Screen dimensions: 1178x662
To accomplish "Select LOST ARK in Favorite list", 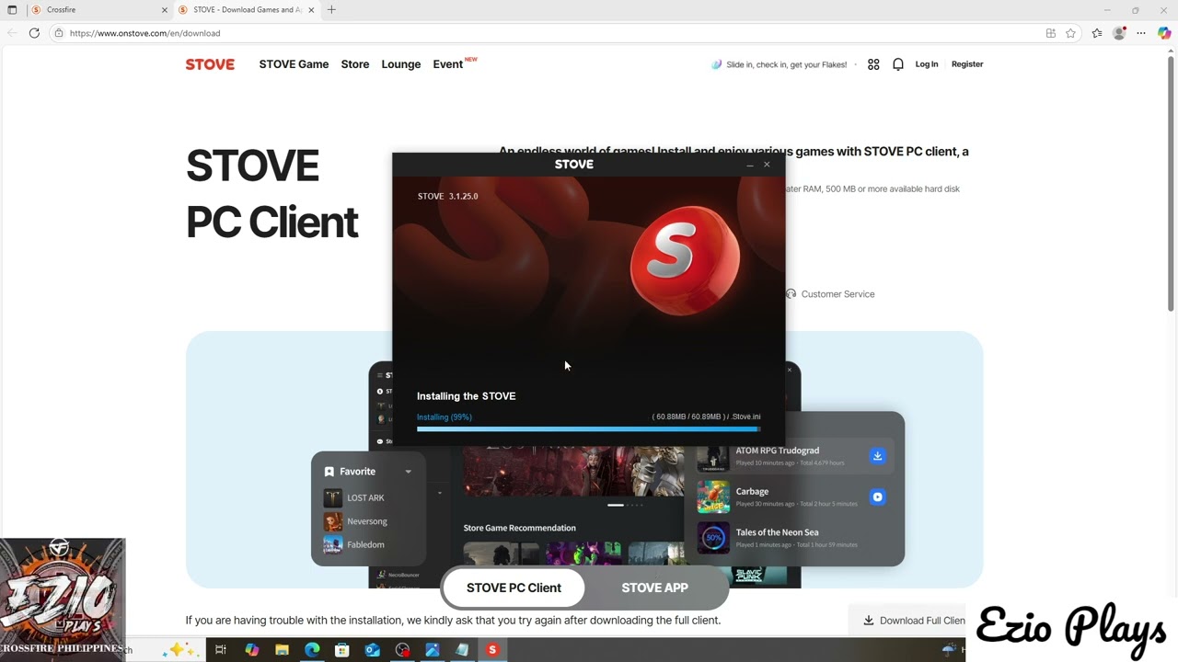I will point(365,498).
